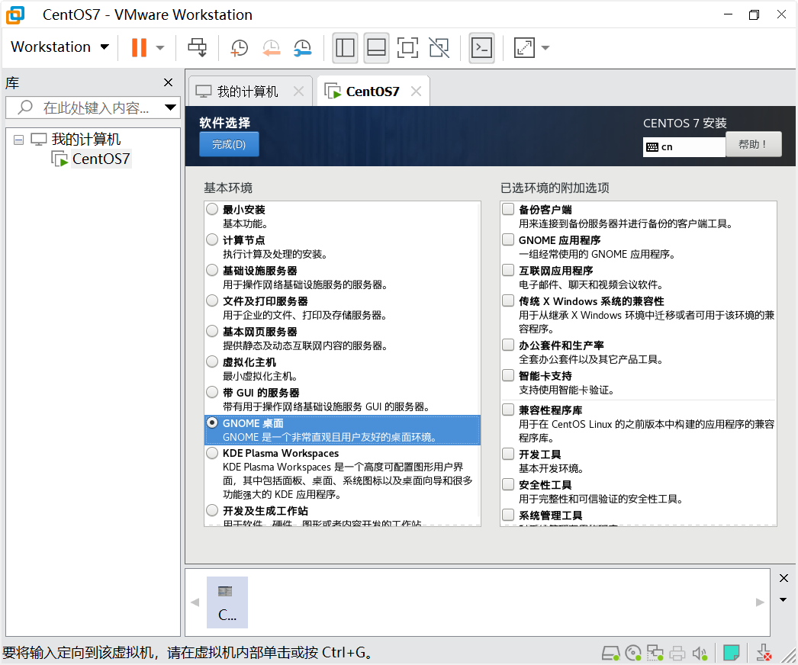Revert VM to previous snapshot
Viewport: 798px width, 665px height.
[272, 48]
